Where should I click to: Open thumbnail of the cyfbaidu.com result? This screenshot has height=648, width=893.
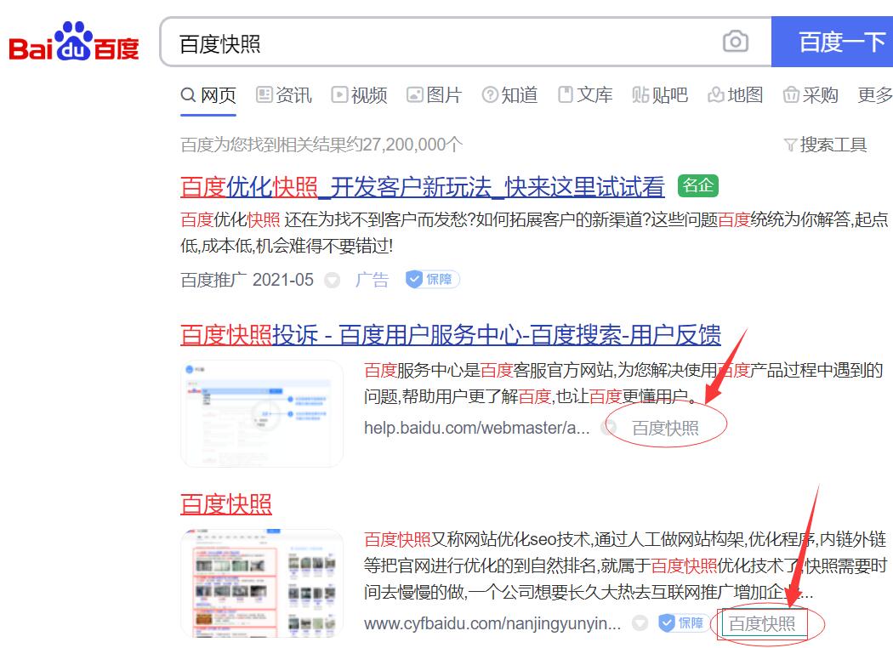point(262,583)
